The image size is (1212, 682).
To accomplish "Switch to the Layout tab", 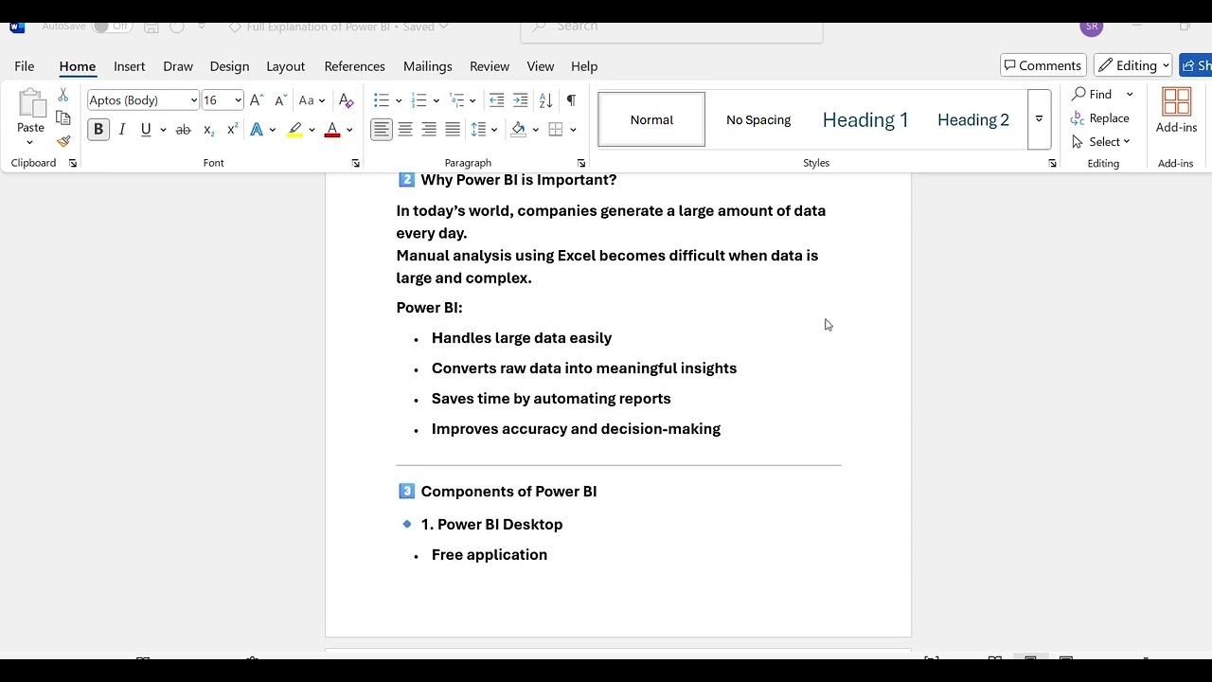I will (x=285, y=66).
